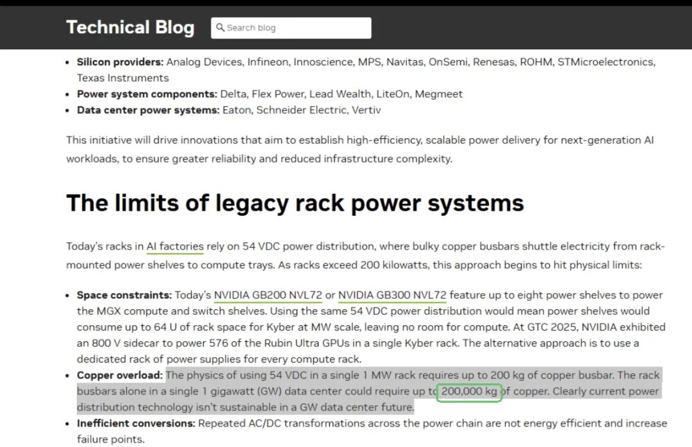This screenshot has width=692, height=447.
Task: Click the Inefficient conversions: label
Action: point(136,423)
